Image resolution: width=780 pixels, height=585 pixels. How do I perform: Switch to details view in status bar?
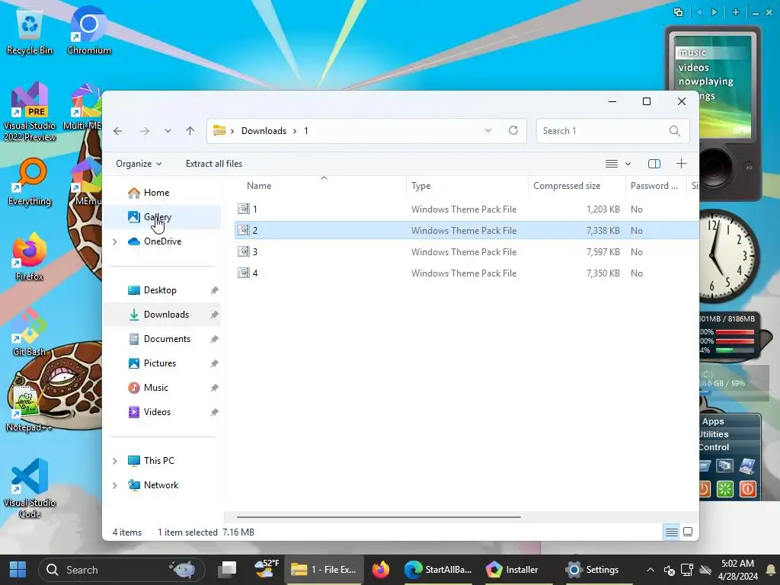(x=672, y=532)
